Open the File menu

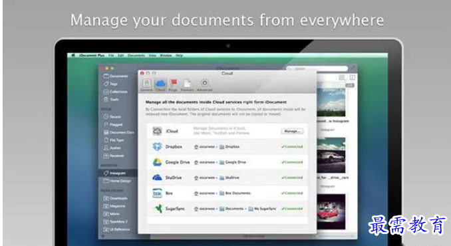(x=111, y=55)
